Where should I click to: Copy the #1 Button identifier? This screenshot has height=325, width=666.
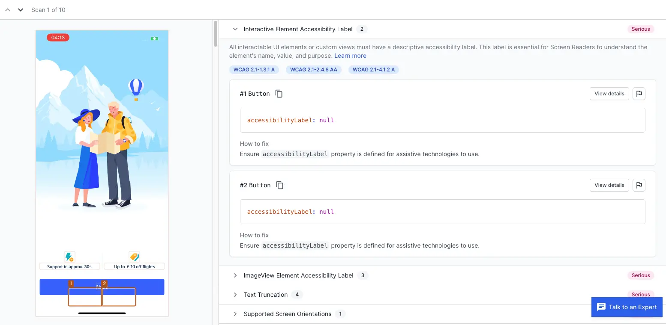pyautogui.click(x=279, y=94)
